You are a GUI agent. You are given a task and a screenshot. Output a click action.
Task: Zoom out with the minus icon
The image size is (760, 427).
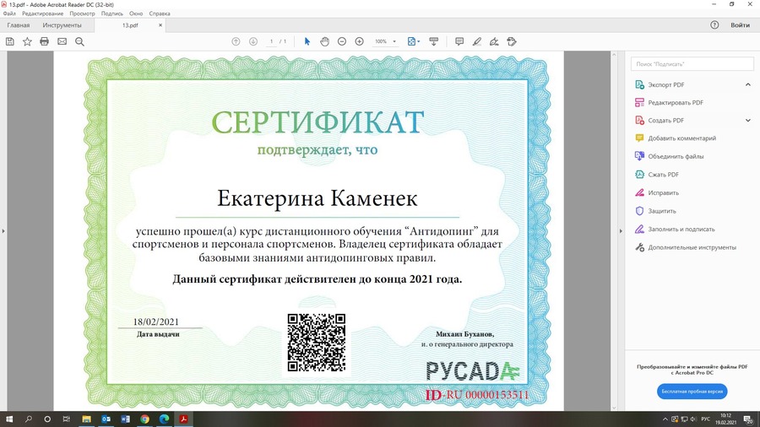tap(342, 41)
